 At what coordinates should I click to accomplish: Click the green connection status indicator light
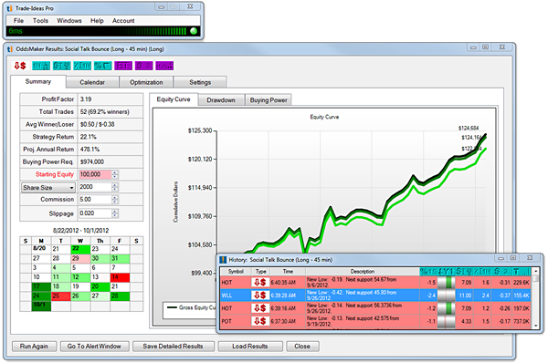tap(194, 31)
